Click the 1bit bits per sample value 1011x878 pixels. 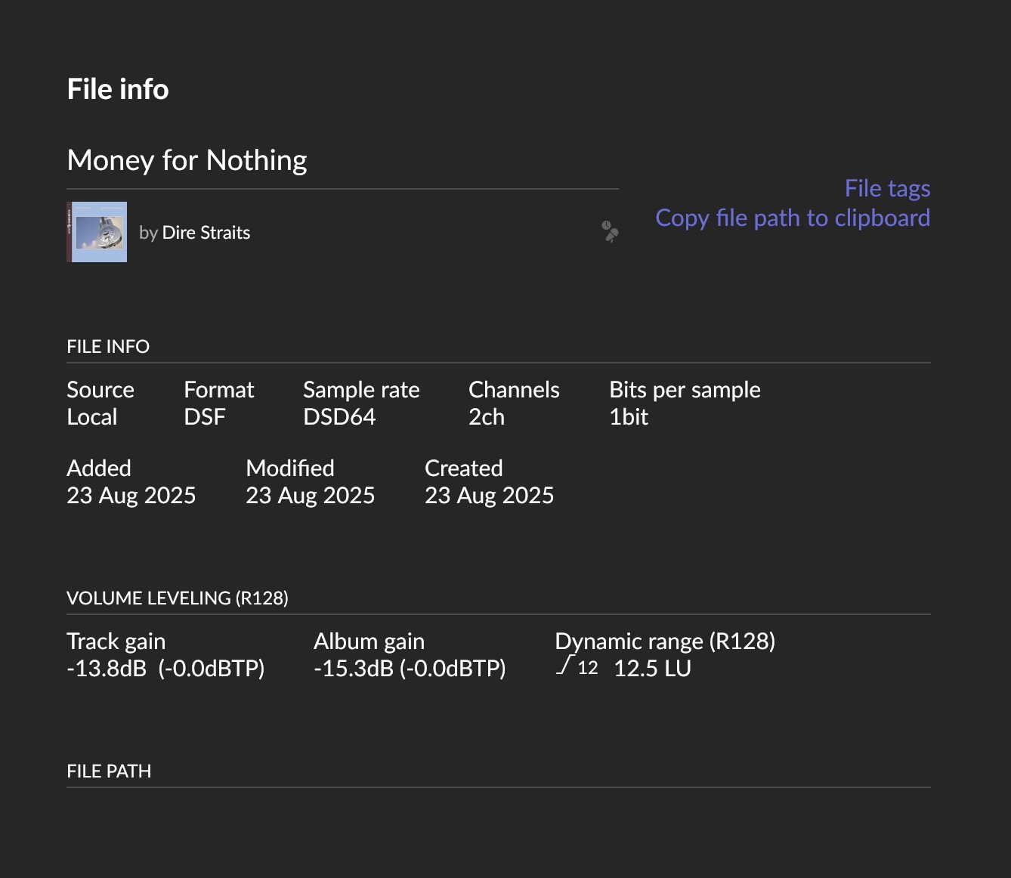[x=629, y=417]
